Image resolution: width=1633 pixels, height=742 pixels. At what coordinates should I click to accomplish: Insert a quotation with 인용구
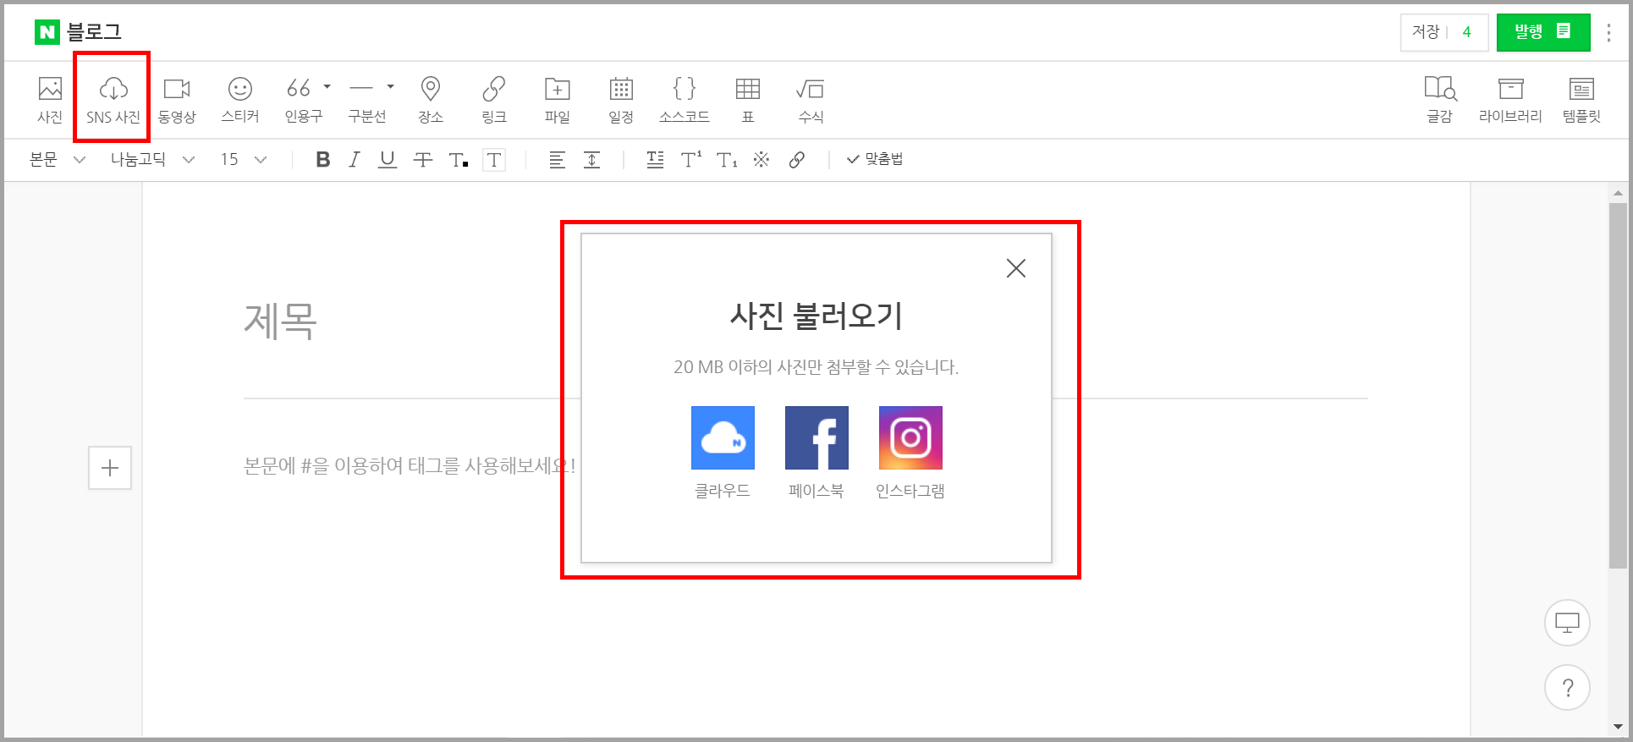click(x=299, y=99)
